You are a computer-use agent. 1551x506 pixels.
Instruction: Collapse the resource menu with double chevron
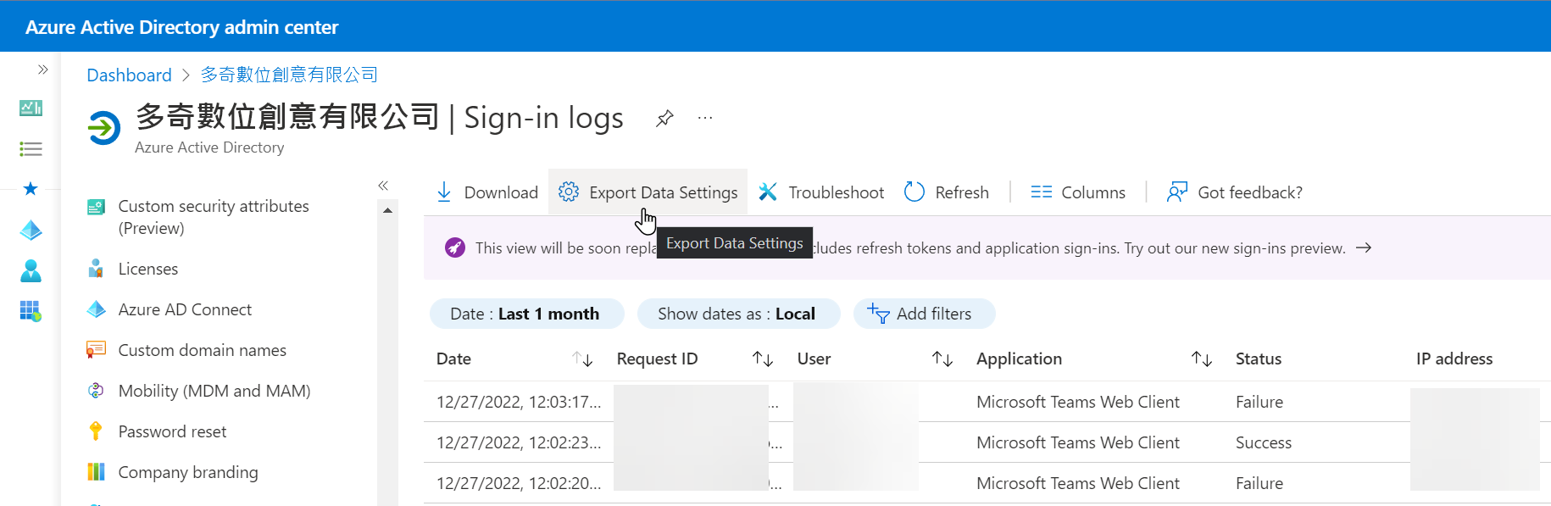(x=383, y=185)
